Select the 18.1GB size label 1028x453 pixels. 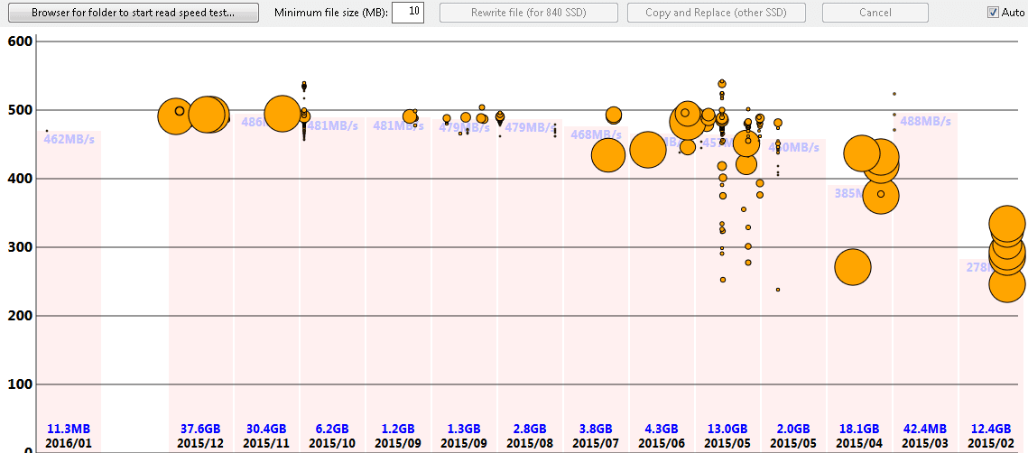click(858, 430)
